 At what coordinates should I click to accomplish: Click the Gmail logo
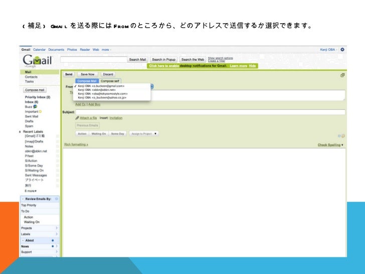click(37, 60)
